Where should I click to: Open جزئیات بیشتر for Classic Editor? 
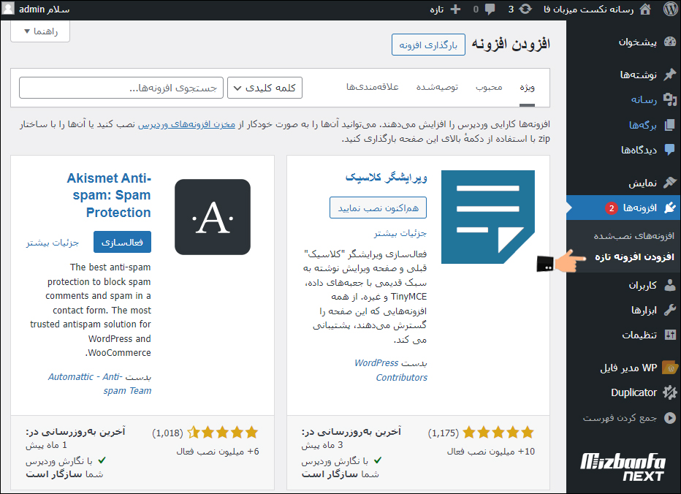[x=400, y=233]
